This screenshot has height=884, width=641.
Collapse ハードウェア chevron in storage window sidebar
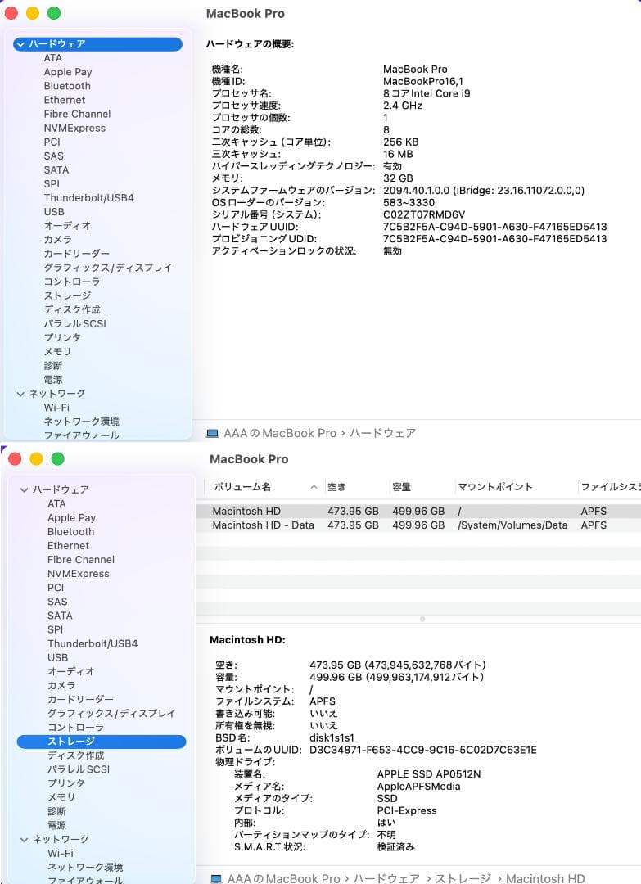25,490
